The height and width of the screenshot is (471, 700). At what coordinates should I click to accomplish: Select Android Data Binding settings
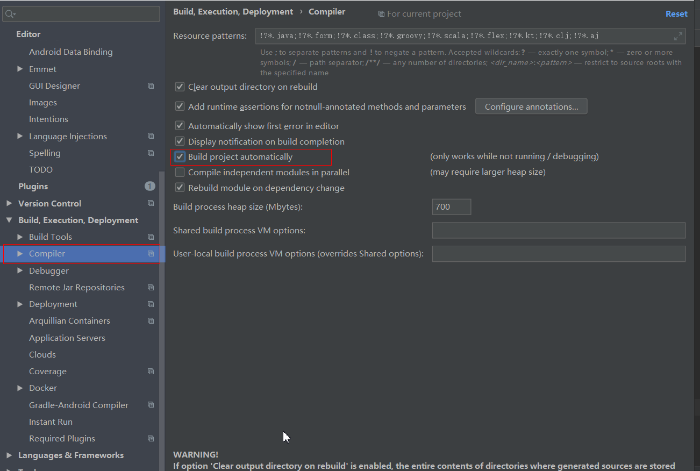[x=71, y=52]
